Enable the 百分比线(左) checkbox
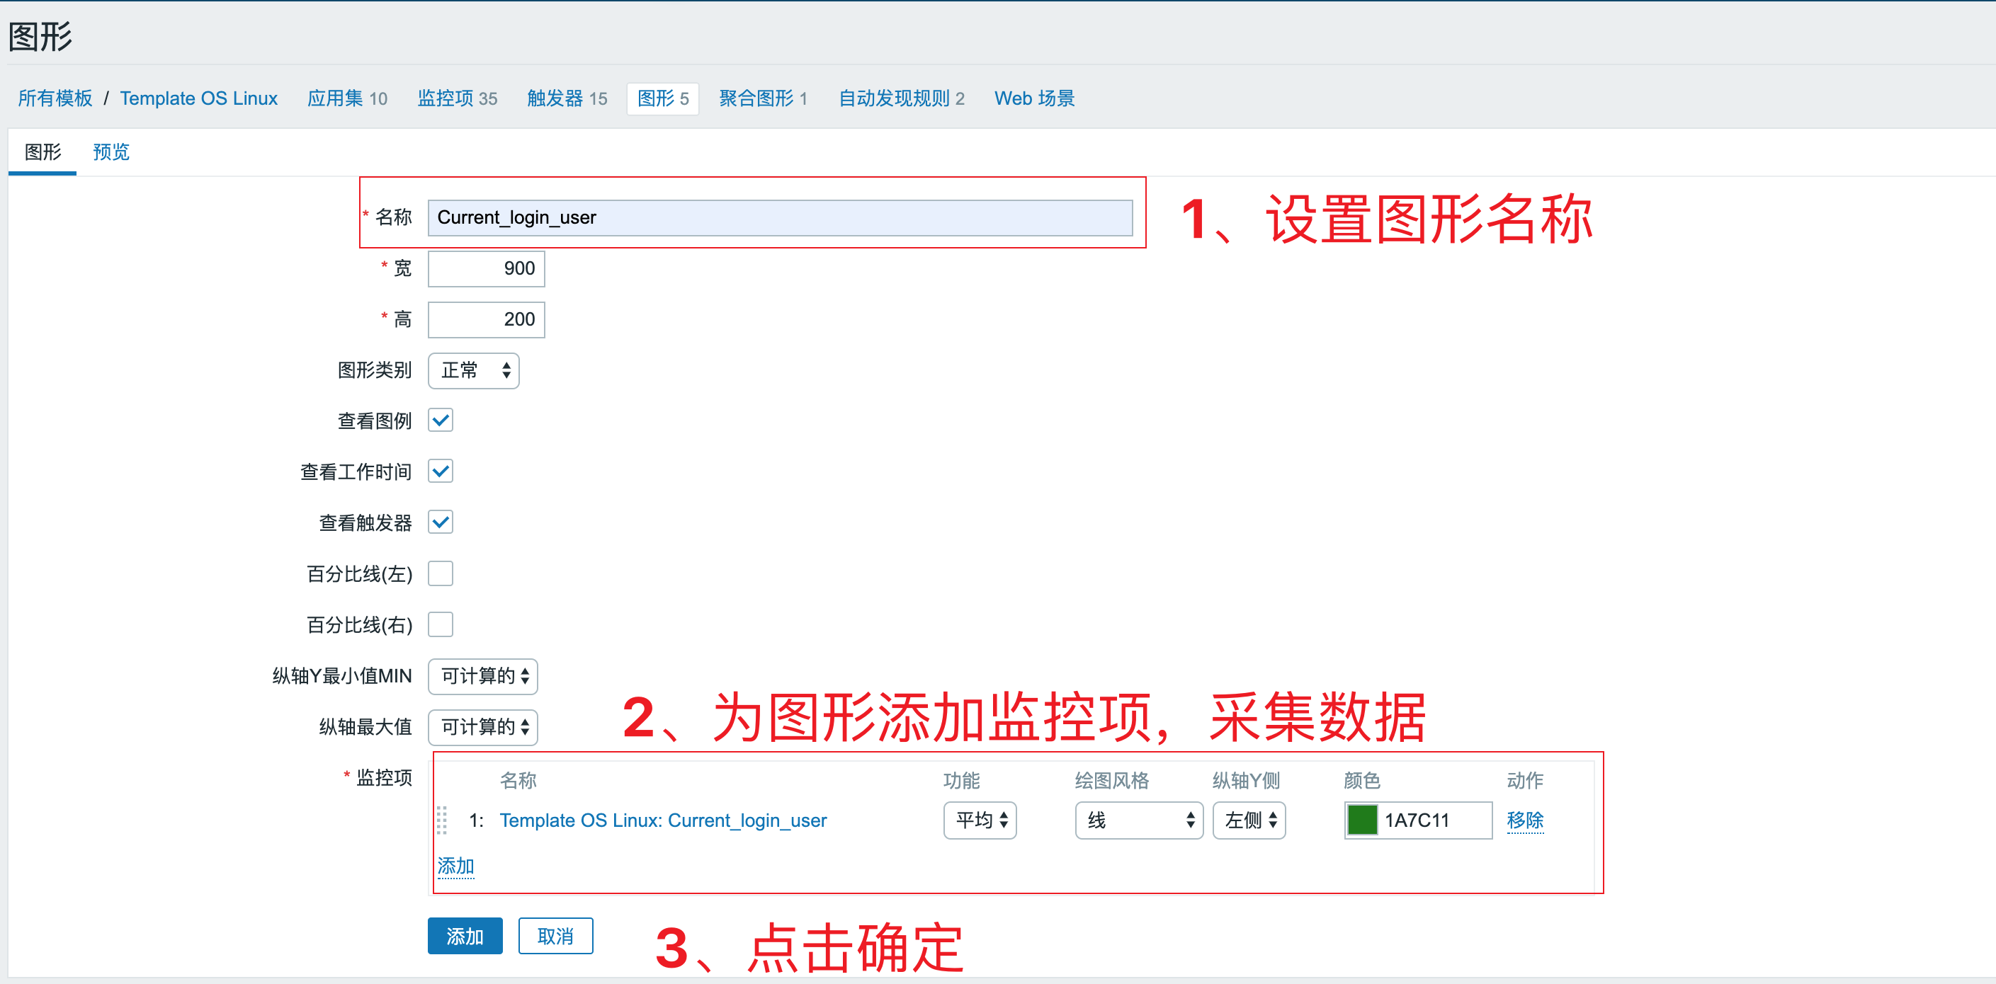 (440, 573)
